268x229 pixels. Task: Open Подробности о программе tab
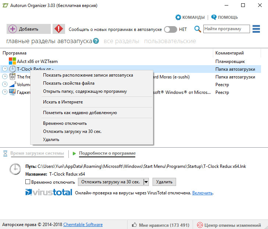tap(107, 153)
